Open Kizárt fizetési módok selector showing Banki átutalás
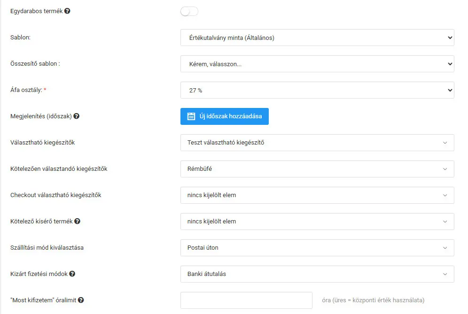 click(x=317, y=274)
